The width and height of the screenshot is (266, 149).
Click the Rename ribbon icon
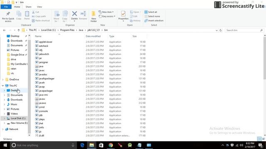tap(83, 14)
